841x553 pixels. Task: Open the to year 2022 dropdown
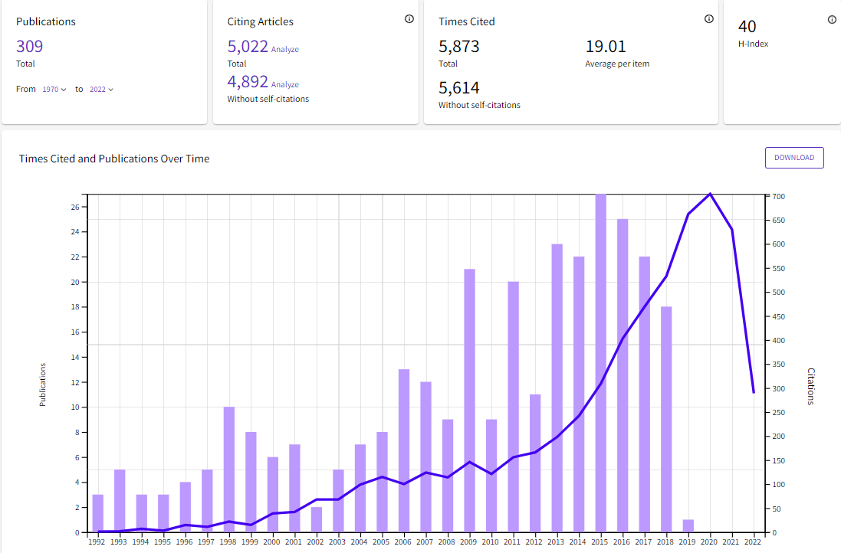coord(98,89)
